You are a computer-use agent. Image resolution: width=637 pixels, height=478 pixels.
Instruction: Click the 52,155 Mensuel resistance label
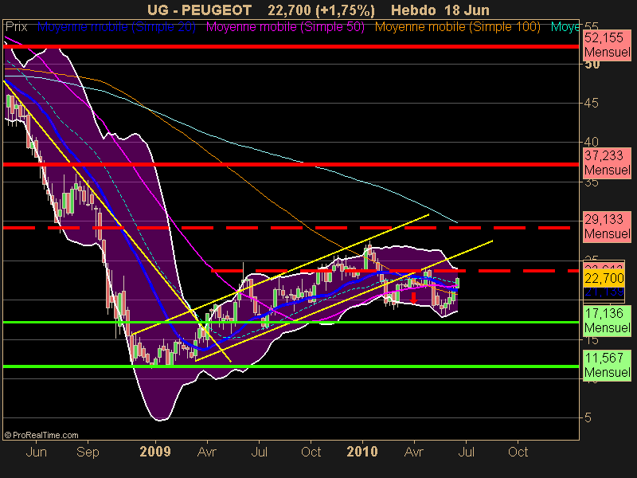pyautogui.click(x=608, y=45)
